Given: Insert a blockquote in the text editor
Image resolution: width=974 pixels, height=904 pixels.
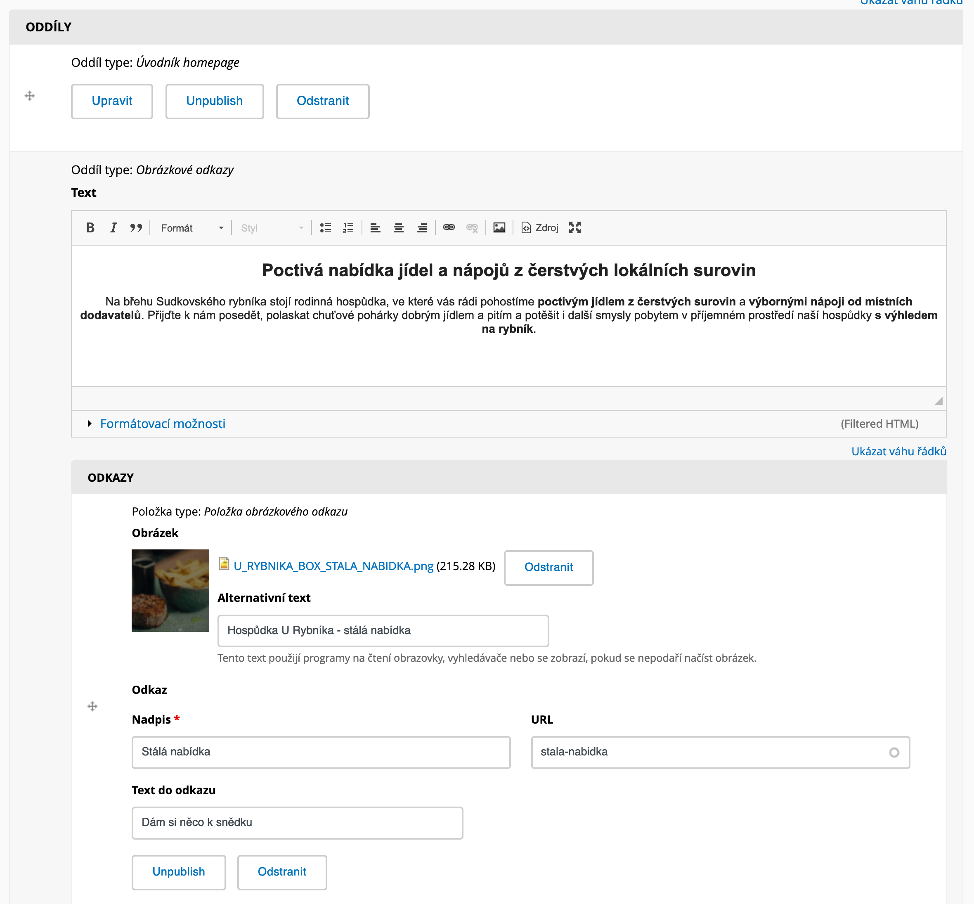Looking at the screenshot, I should click(x=136, y=227).
